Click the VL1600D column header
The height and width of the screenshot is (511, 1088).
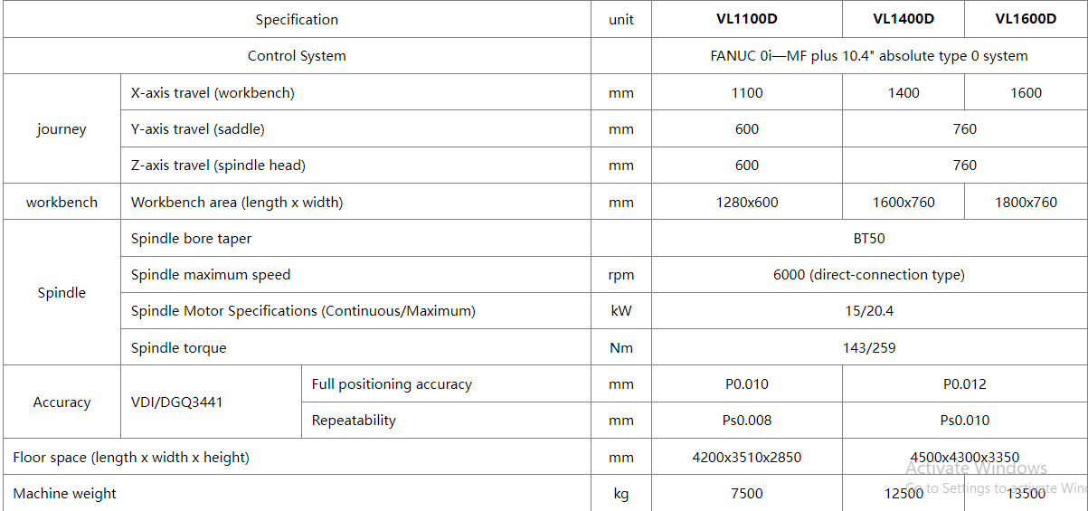click(1026, 19)
